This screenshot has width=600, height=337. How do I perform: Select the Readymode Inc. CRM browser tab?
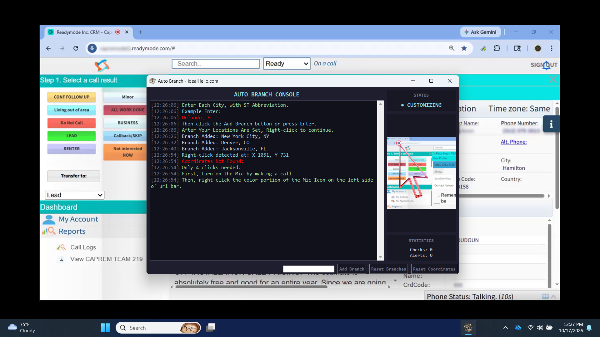[89, 32]
